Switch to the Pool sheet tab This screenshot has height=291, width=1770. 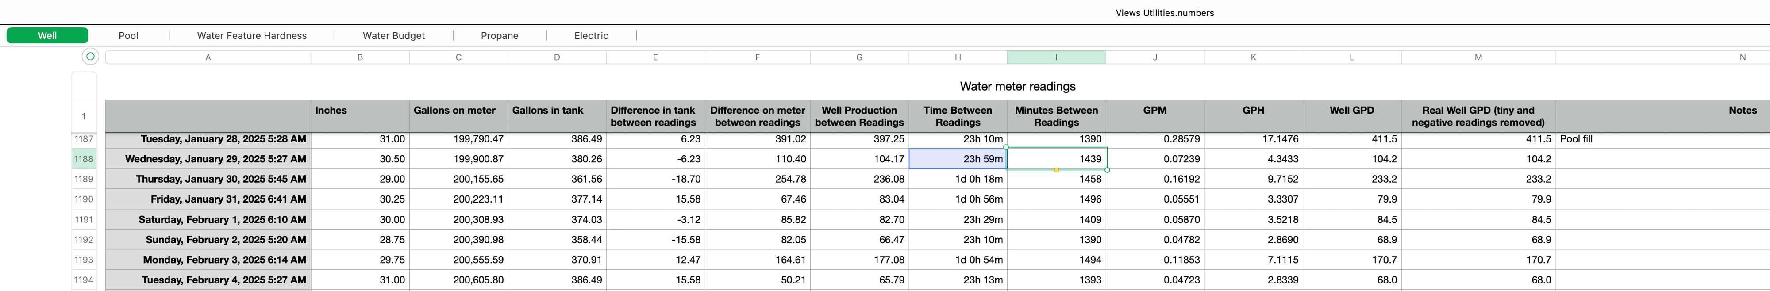[x=128, y=36]
